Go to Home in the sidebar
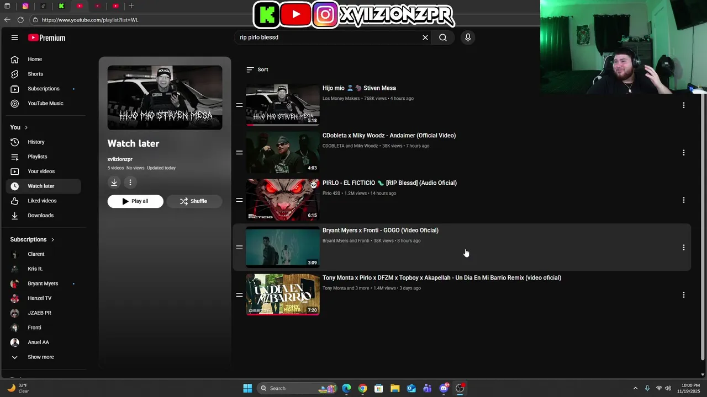 (x=44, y=59)
